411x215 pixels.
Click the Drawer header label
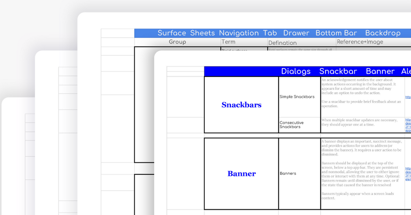(x=296, y=33)
